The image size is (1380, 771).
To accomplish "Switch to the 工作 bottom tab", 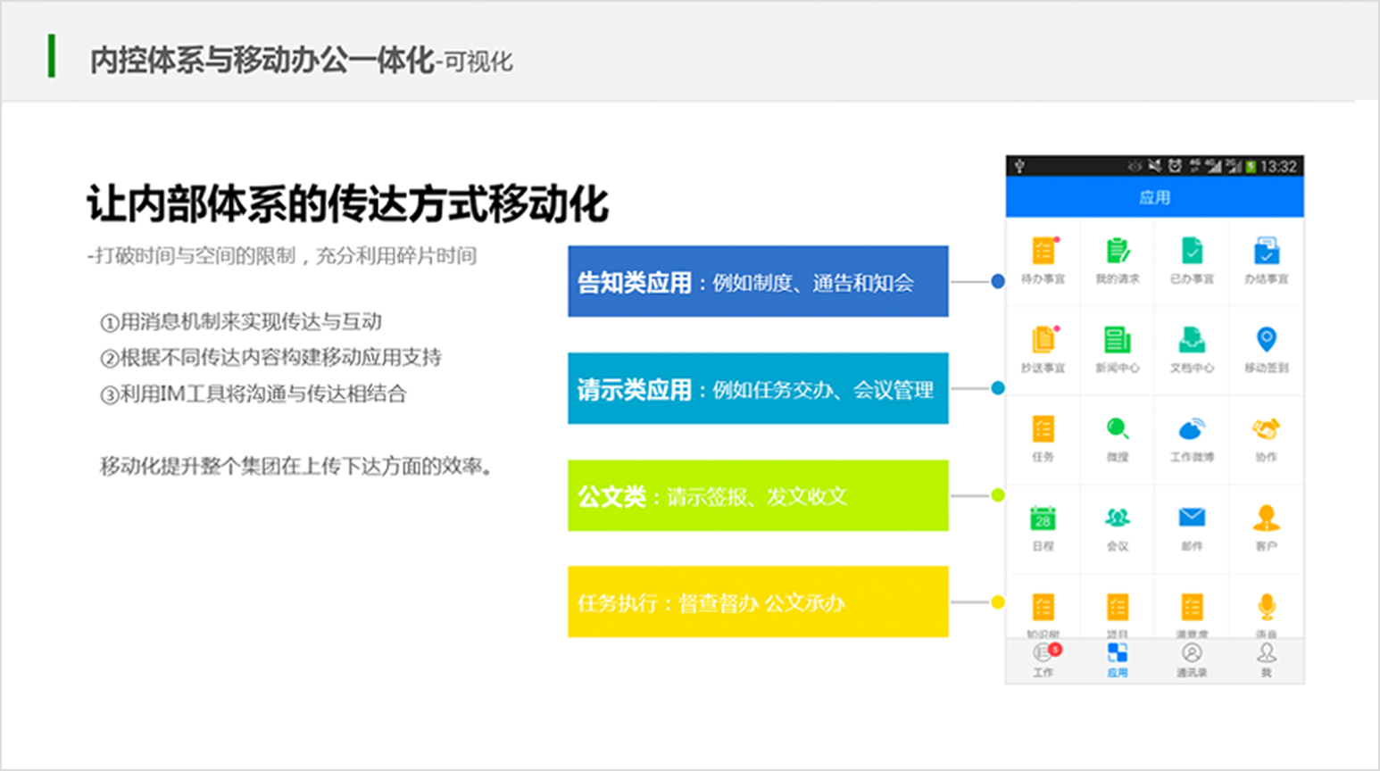I will pos(1043,659).
